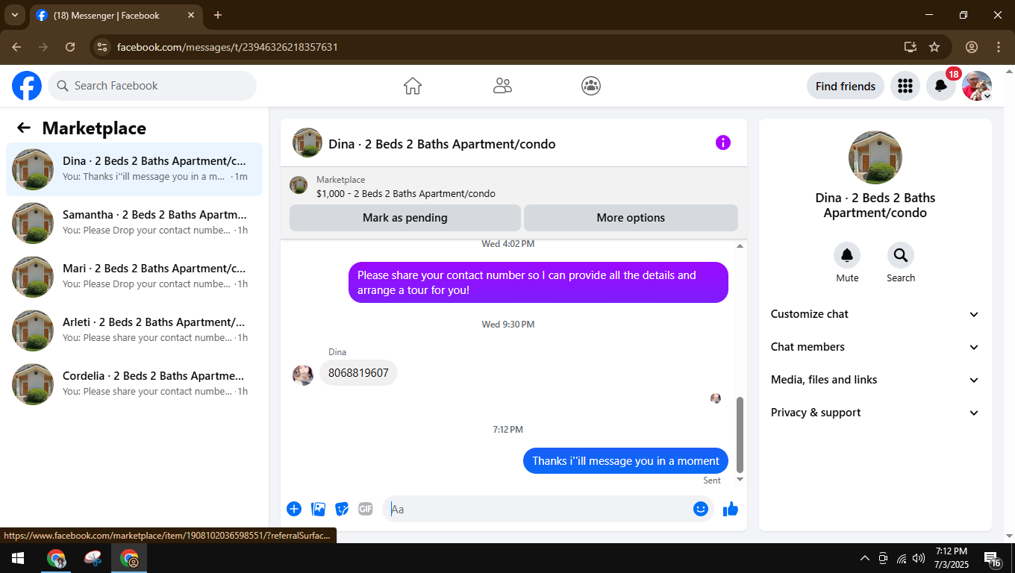
Task: Expand Privacy & support section
Action: [875, 413]
